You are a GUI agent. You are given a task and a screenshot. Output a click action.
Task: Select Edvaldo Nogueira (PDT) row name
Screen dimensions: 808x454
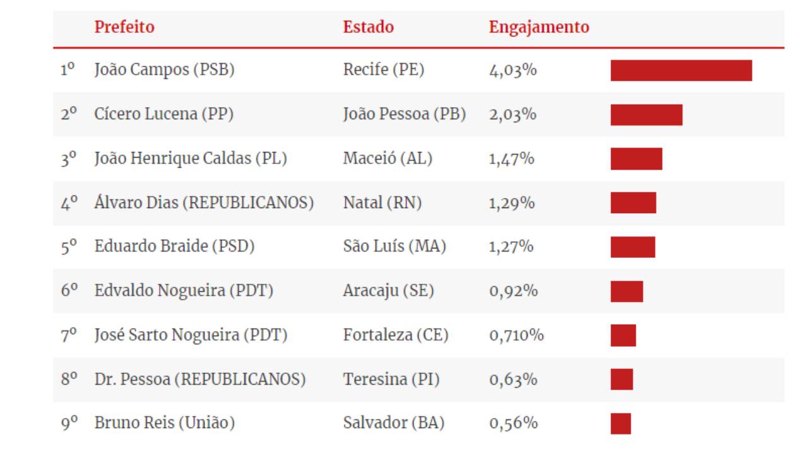(184, 291)
